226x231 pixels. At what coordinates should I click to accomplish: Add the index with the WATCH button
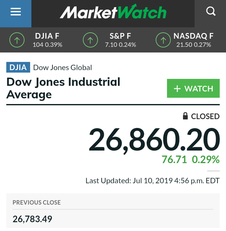coord(193,89)
